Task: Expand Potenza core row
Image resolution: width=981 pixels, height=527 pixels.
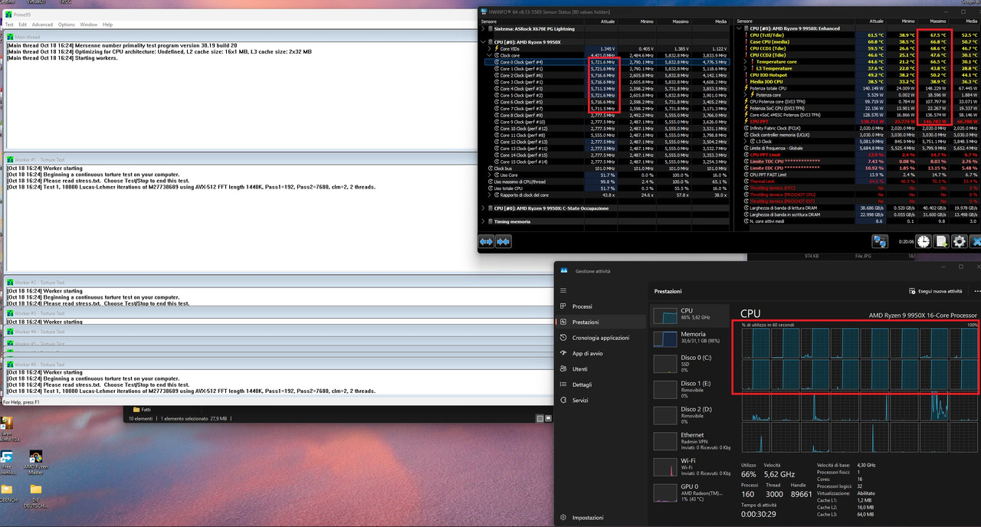Action: point(746,94)
